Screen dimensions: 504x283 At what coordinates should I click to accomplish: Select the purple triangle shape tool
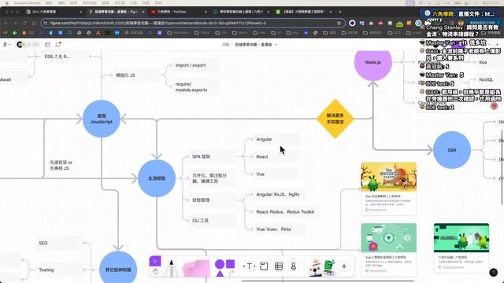(x=220, y=274)
